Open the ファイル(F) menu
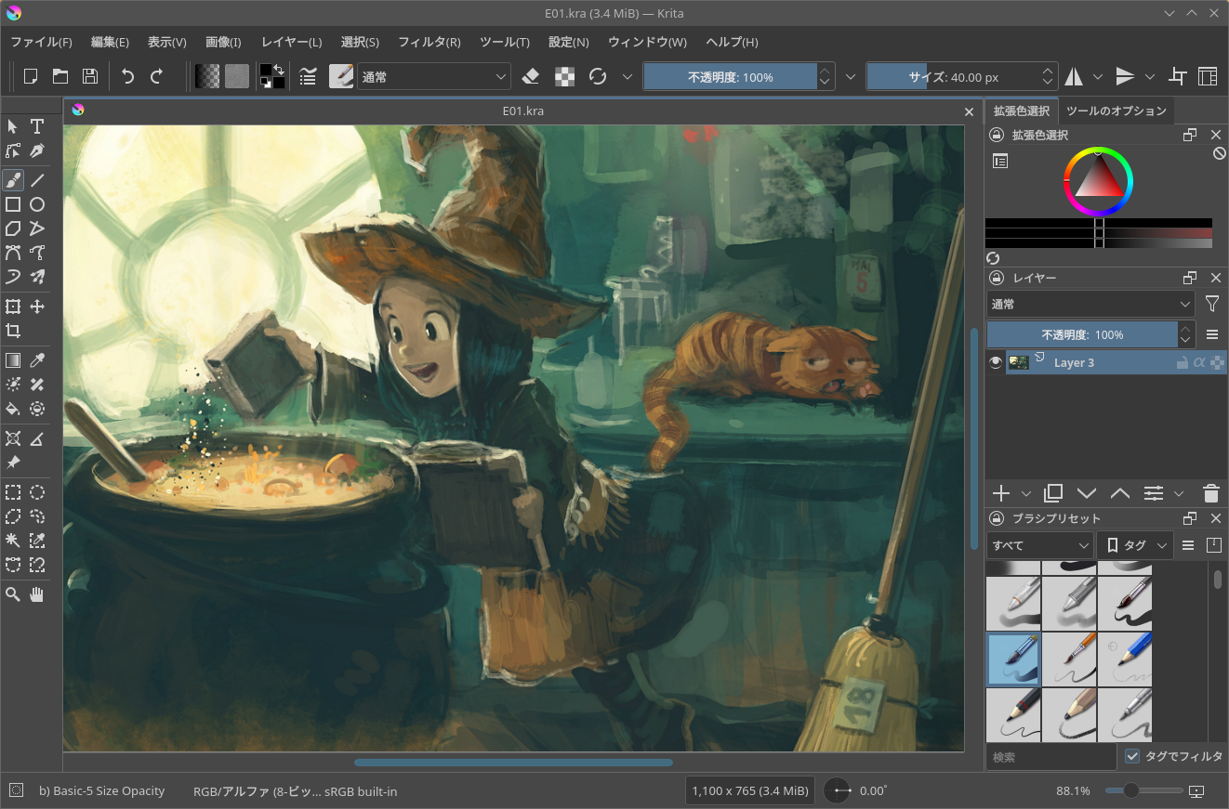Viewport: 1229px width, 809px height. 41,42
